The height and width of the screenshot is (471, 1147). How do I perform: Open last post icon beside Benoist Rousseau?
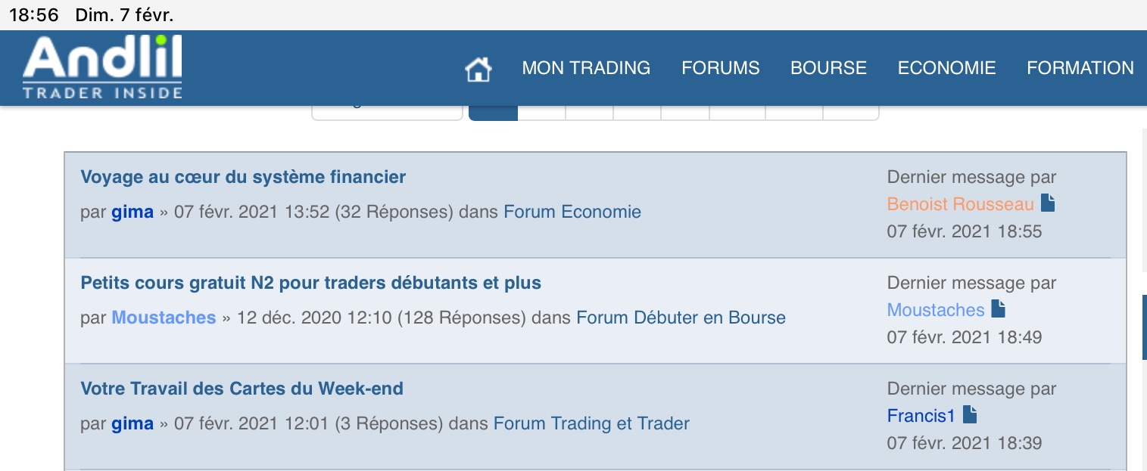point(1048,203)
